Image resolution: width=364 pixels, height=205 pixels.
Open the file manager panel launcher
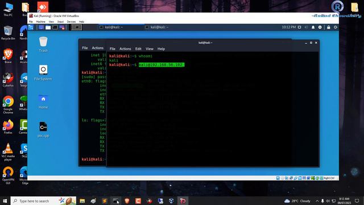[x=48, y=27]
